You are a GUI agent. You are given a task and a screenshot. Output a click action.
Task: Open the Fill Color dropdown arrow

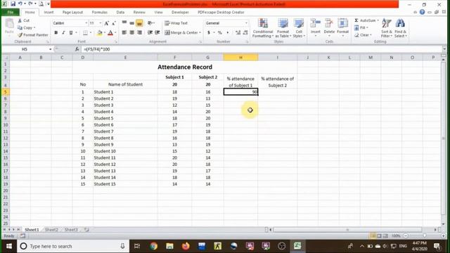105,33
